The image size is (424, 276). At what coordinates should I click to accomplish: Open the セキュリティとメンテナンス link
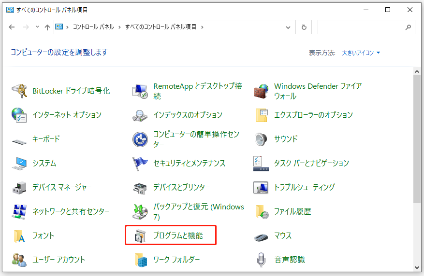coord(190,163)
